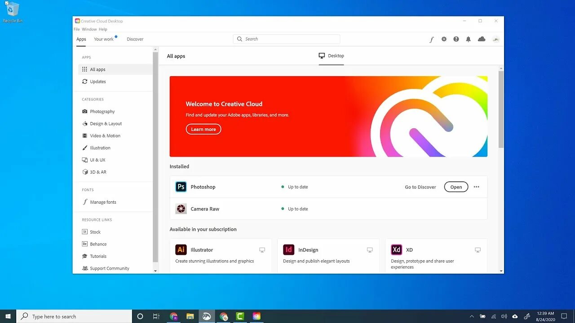Click the main content vertical scrollbar
The image size is (575, 323).
pyautogui.click(x=501, y=109)
